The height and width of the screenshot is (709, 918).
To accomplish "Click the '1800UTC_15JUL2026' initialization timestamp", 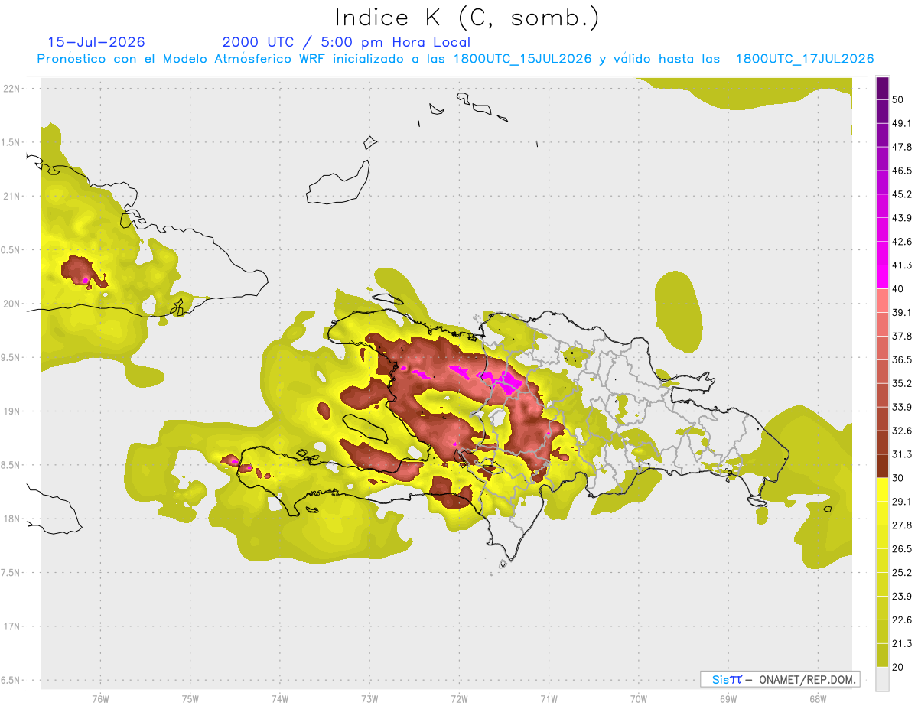I will tap(522, 59).
